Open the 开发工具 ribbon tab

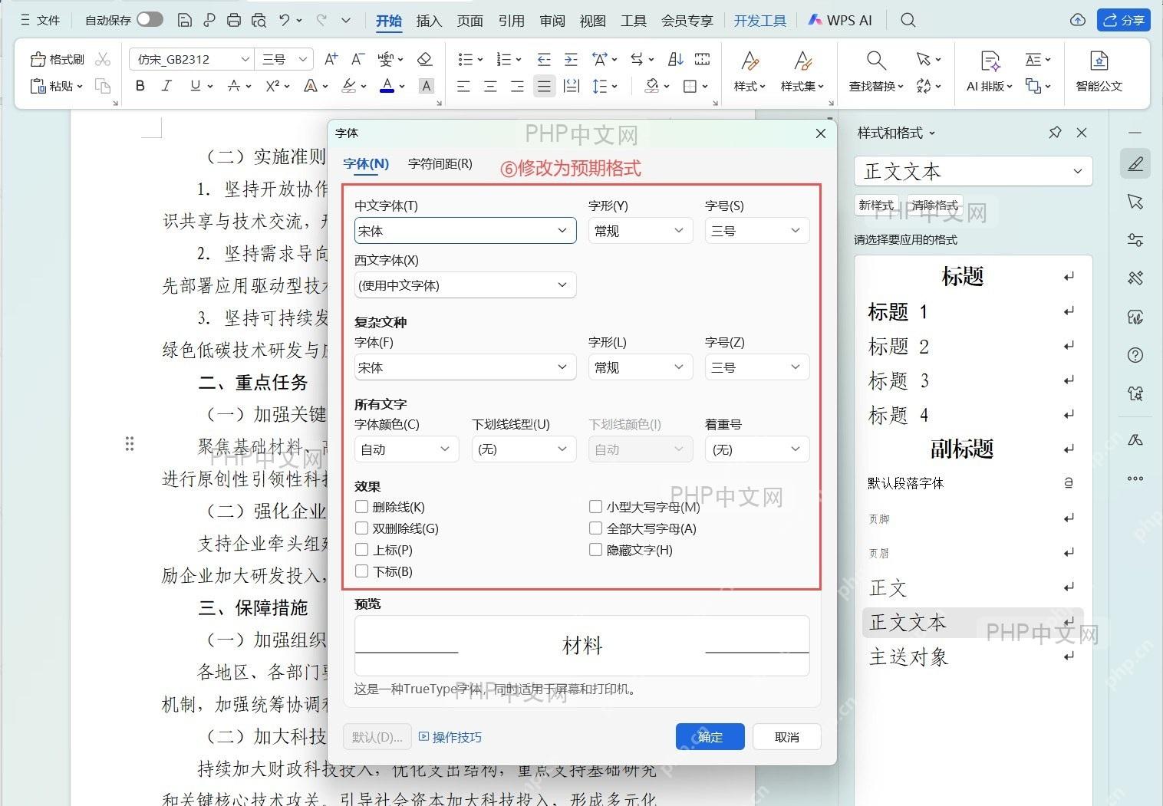pyautogui.click(x=759, y=21)
